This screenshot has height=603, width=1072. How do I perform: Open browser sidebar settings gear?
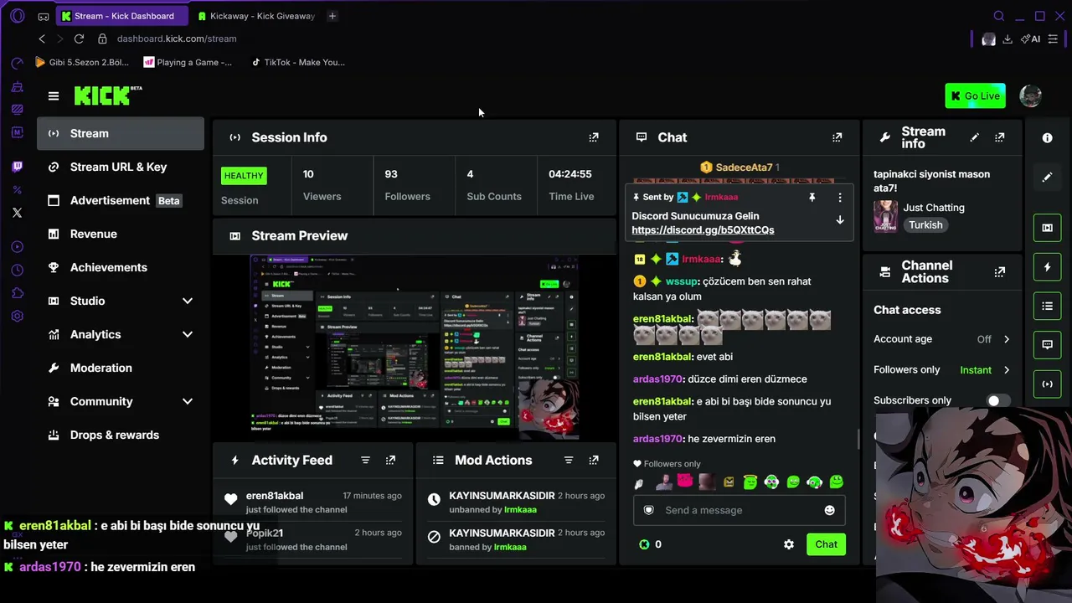(17, 317)
